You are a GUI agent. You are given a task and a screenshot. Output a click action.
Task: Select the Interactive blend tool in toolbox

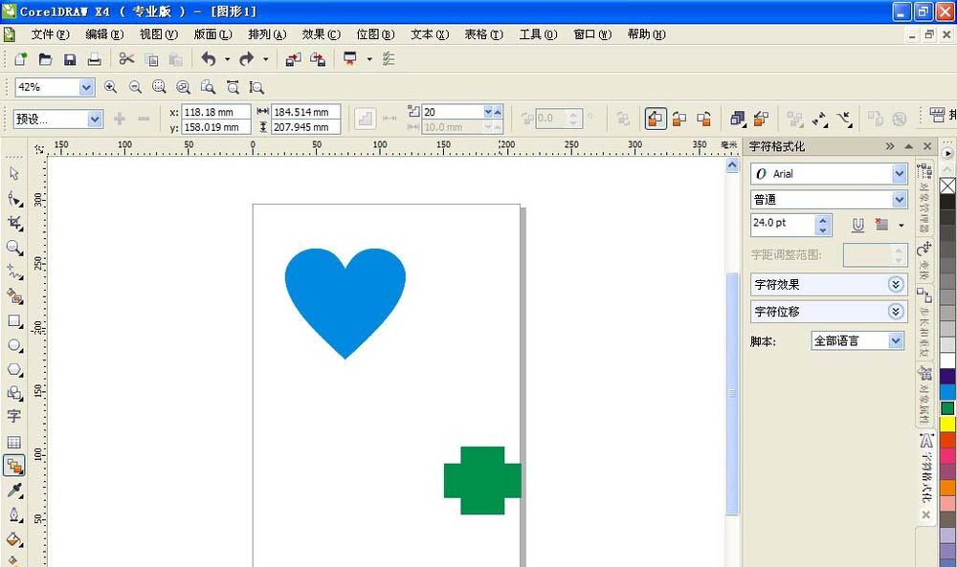click(x=14, y=466)
